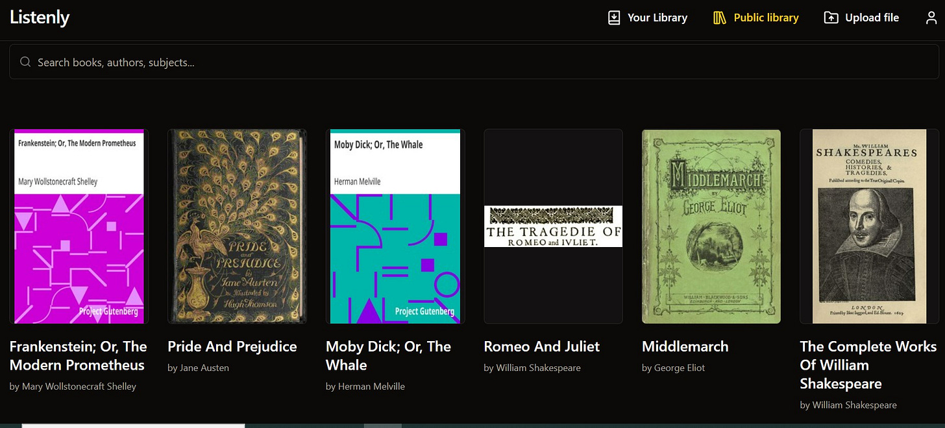The image size is (945, 428).
Task: Open the Shakespeare portrait cover
Action: [x=870, y=226]
